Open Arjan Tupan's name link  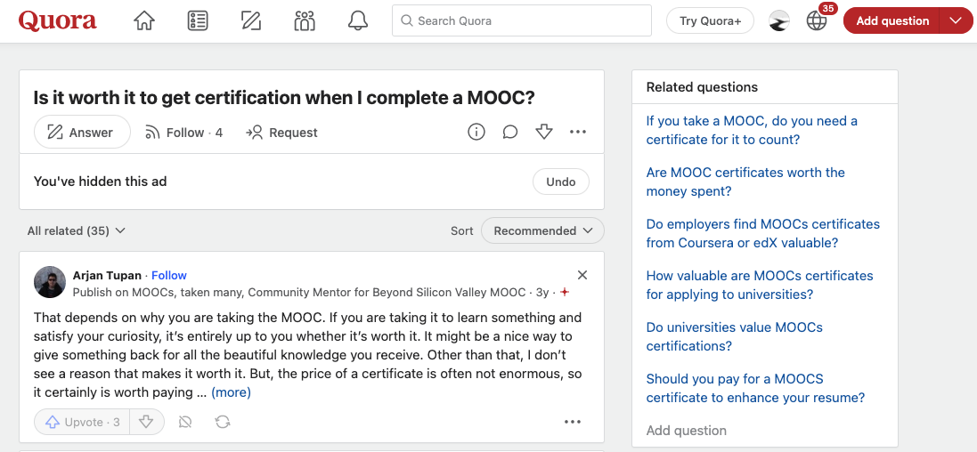click(107, 275)
